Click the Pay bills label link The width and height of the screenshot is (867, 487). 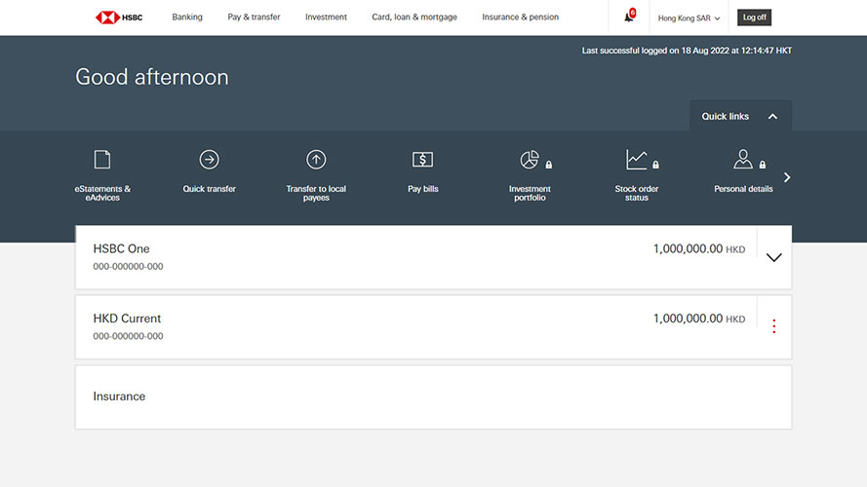click(423, 189)
